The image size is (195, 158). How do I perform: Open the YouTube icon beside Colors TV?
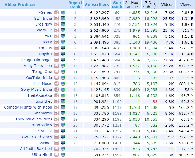56,30
